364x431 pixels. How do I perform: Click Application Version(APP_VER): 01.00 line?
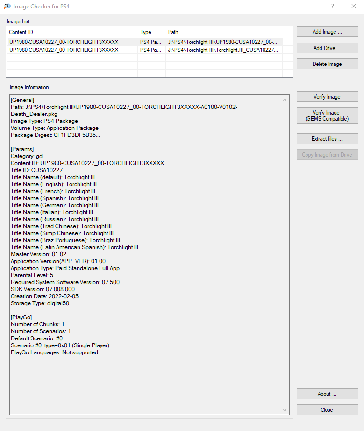(58, 261)
